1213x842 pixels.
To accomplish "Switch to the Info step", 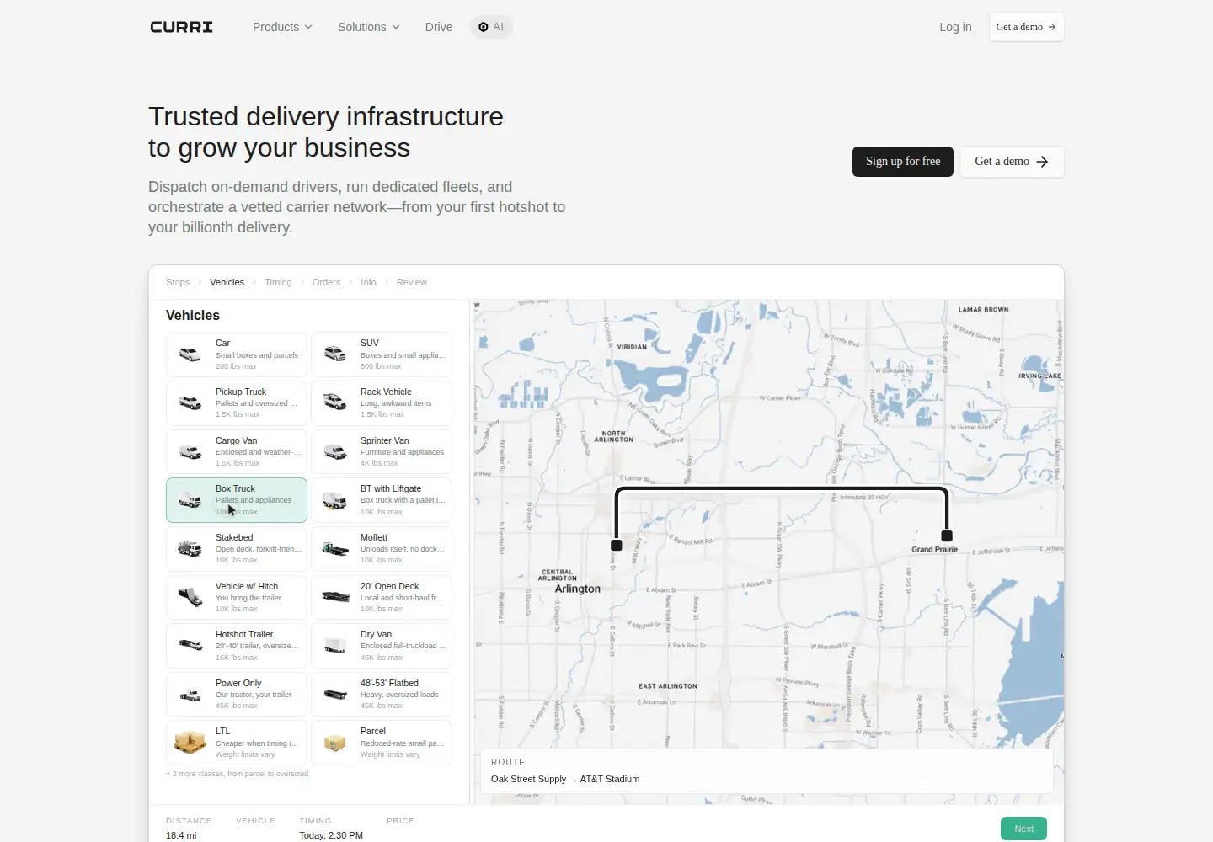I will [368, 282].
